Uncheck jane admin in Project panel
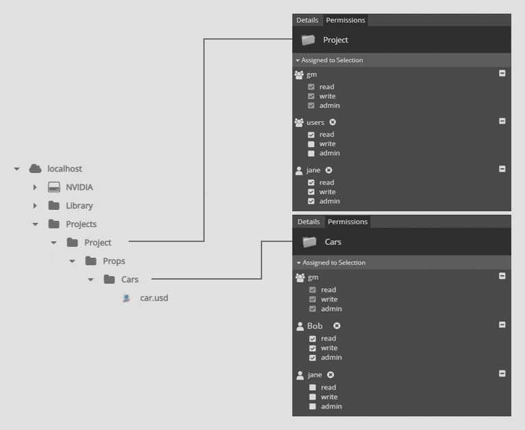Viewport: 525px width, 430px height. pos(311,201)
